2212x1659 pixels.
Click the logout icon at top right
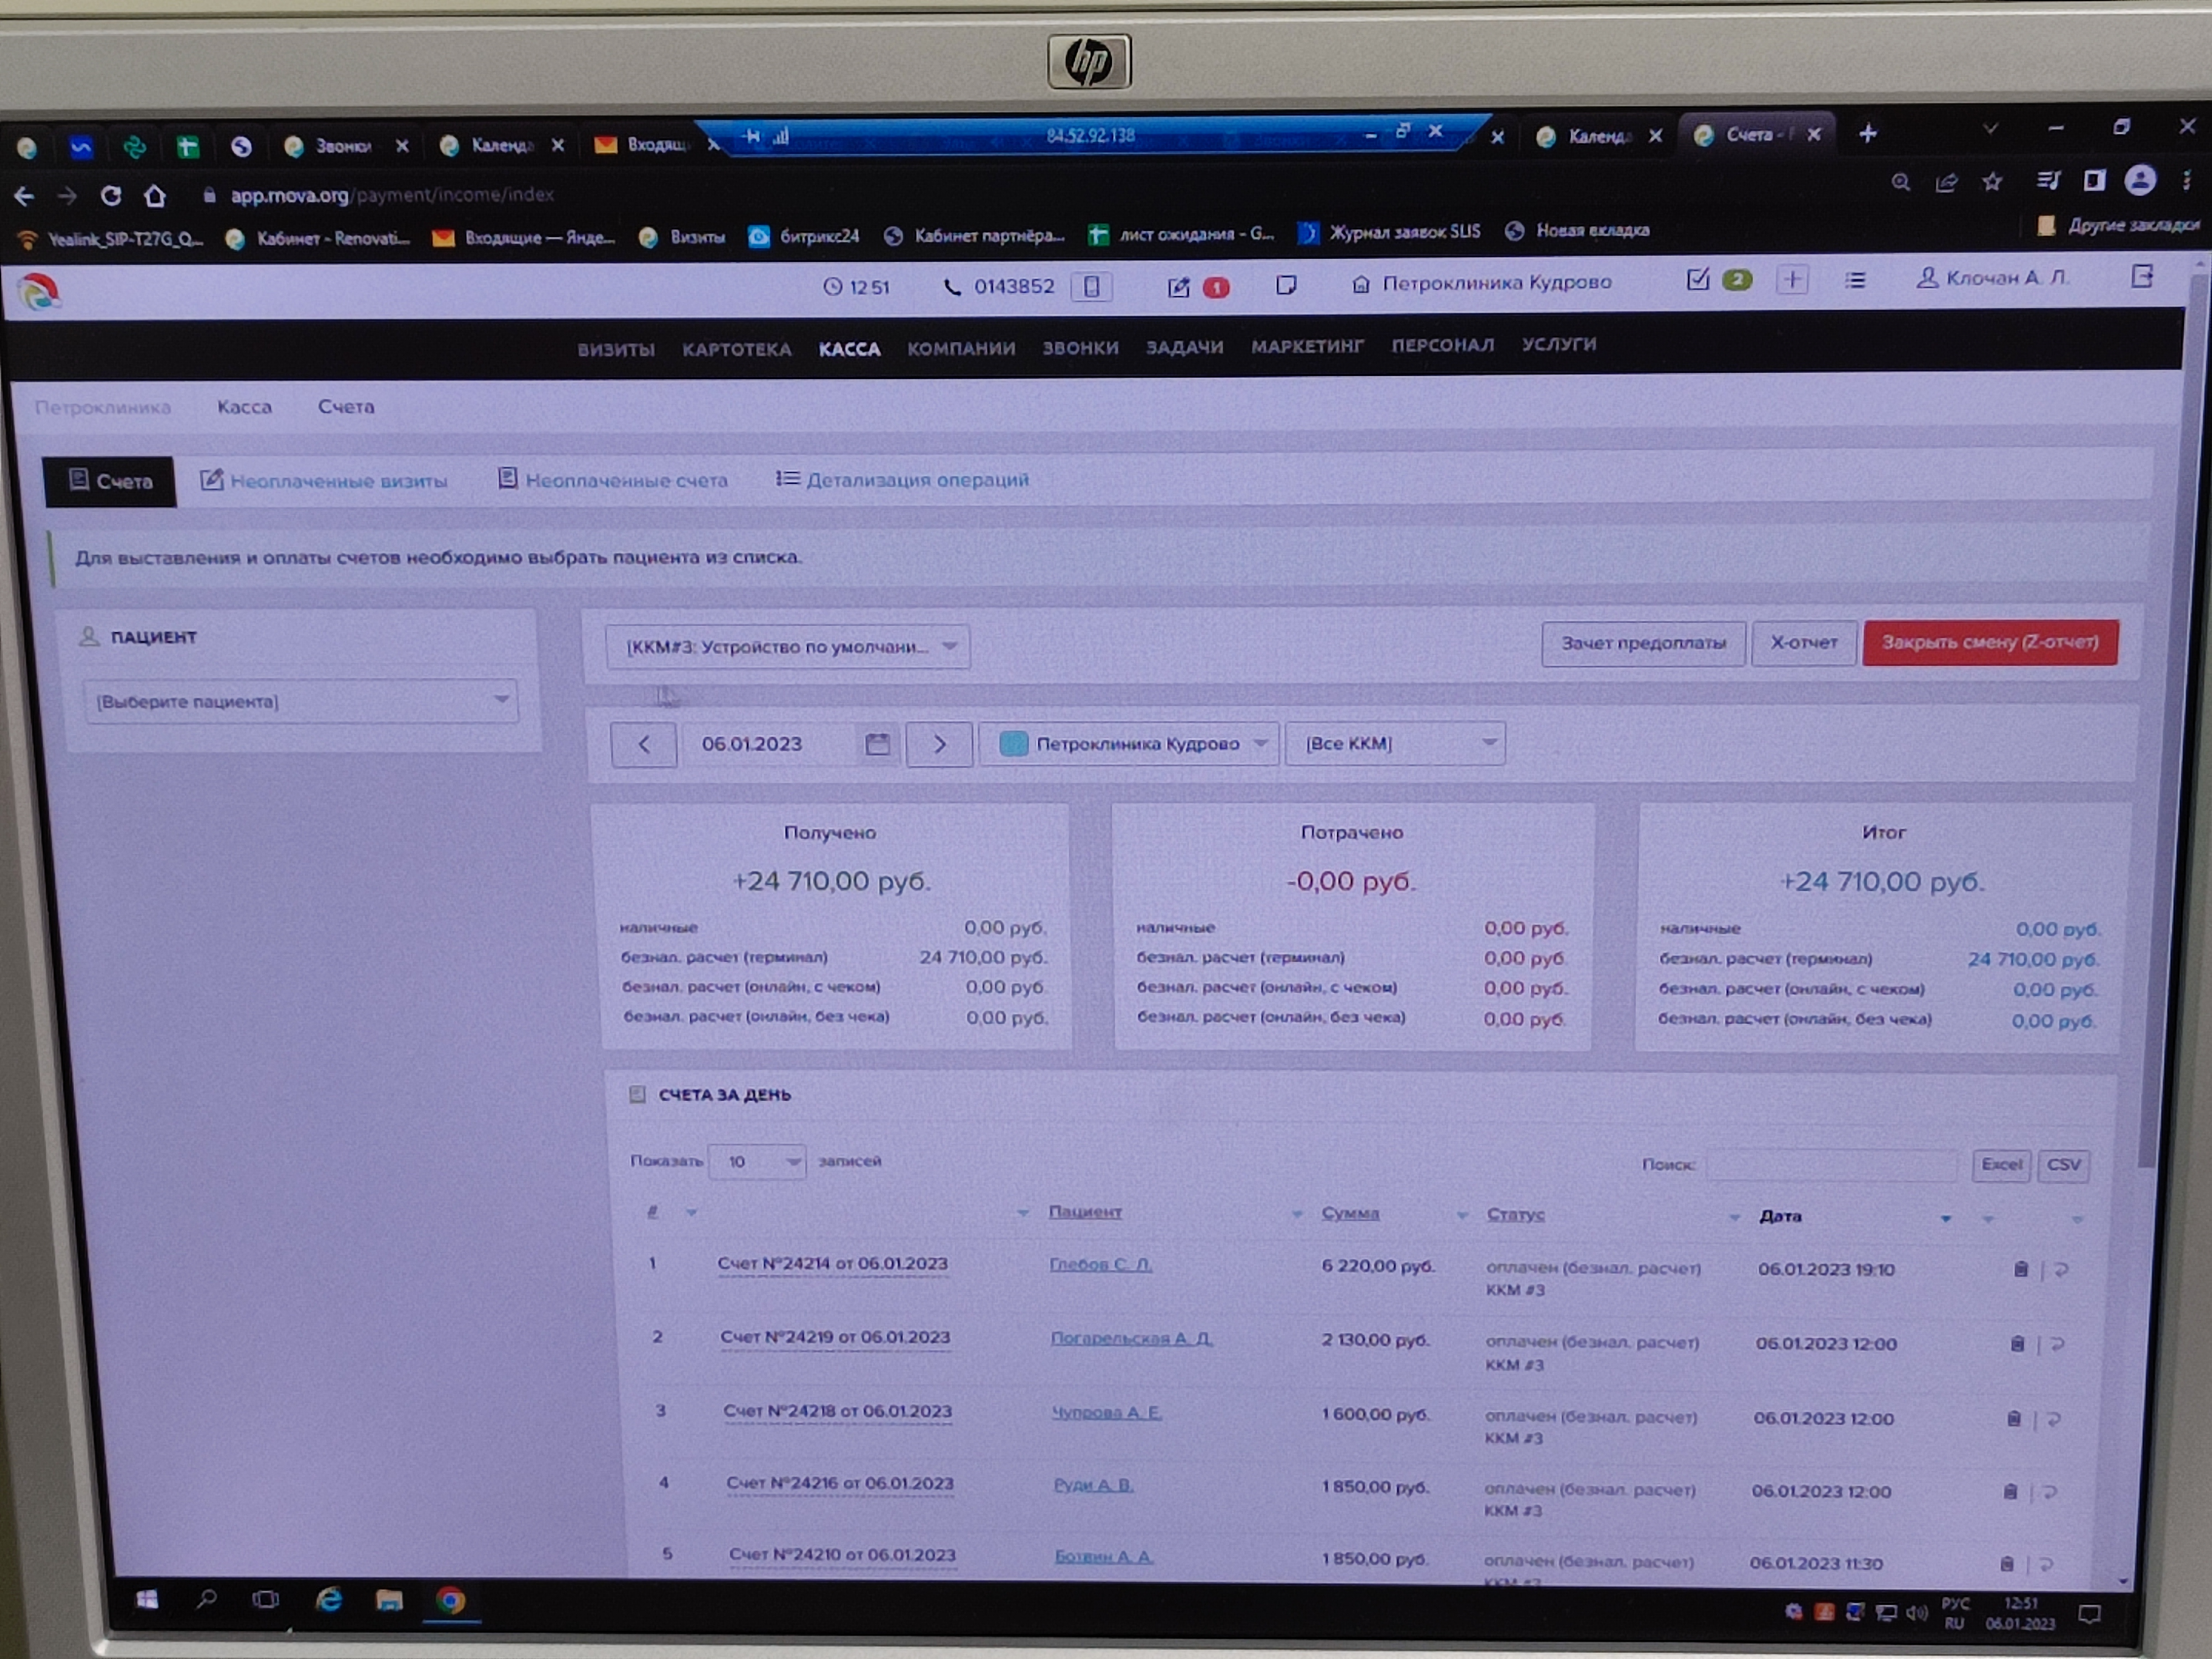pos(2141,277)
